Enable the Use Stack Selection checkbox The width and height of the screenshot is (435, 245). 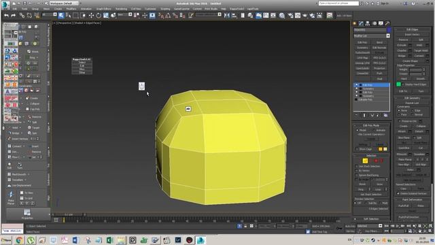[356, 166]
